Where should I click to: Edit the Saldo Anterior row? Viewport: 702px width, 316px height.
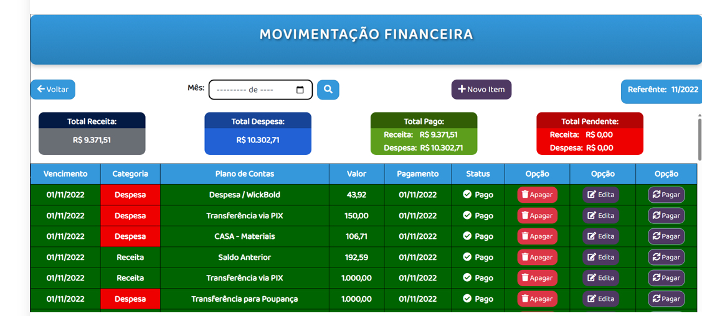601,258
